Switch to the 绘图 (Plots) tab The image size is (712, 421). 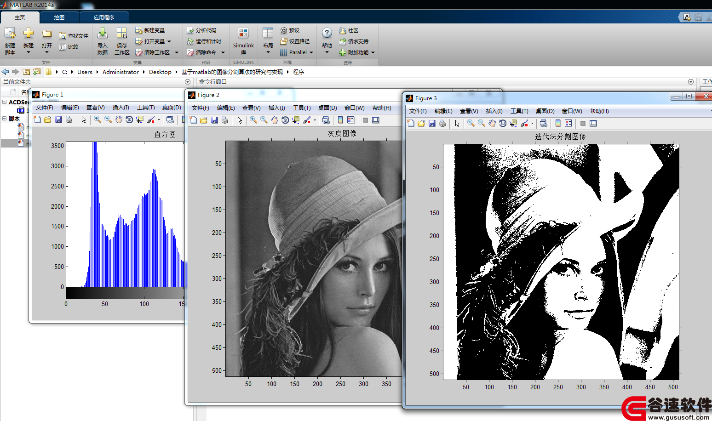(59, 17)
